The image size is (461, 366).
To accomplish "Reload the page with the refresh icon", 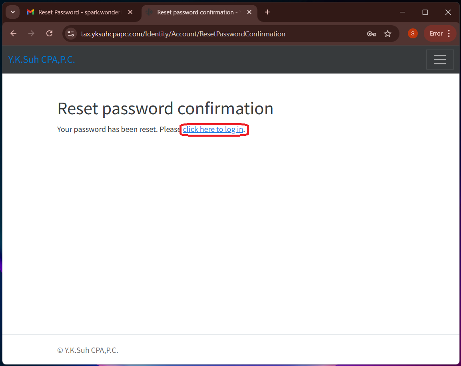I will point(50,34).
